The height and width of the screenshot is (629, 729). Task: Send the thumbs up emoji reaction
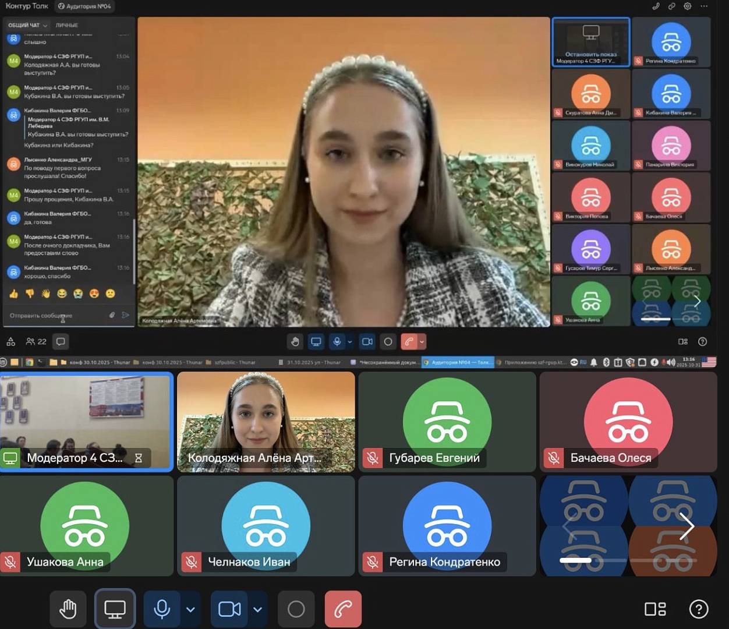click(13, 294)
